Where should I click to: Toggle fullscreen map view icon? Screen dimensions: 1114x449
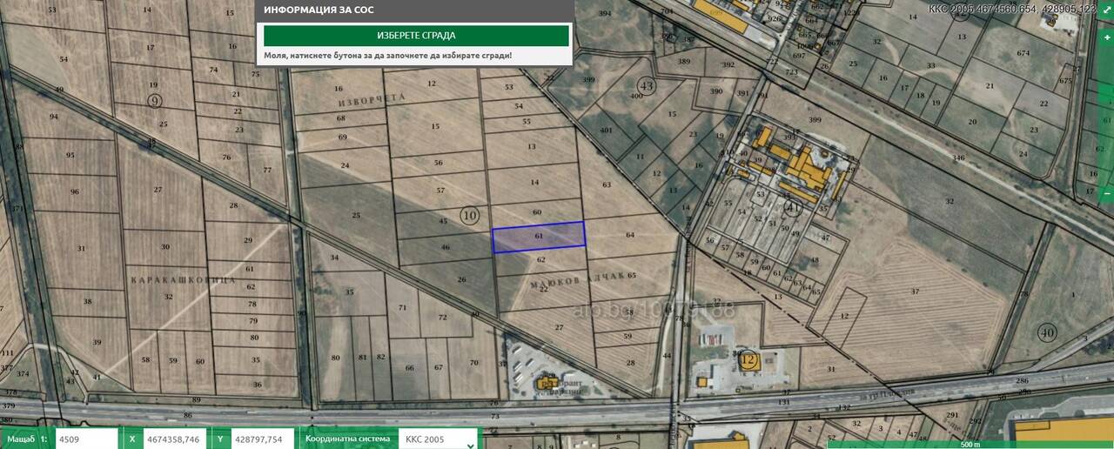coord(1106,10)
